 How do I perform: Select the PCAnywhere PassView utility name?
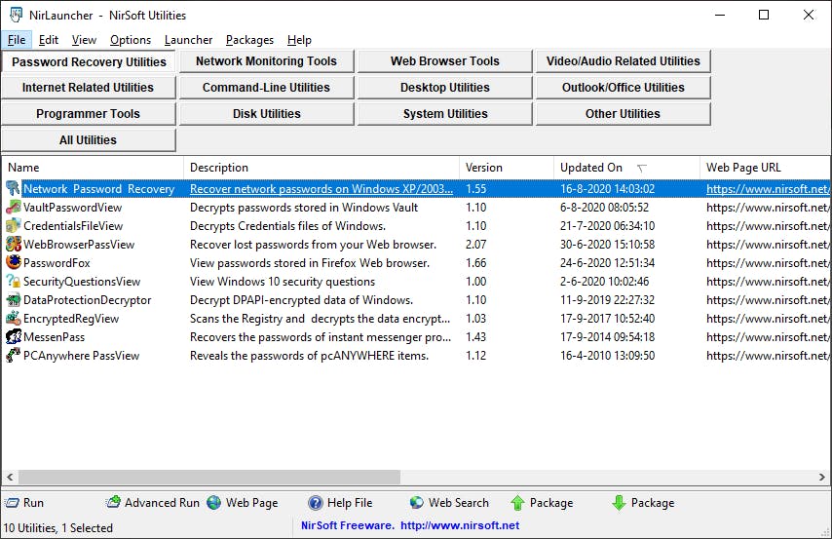pos(81,356)
